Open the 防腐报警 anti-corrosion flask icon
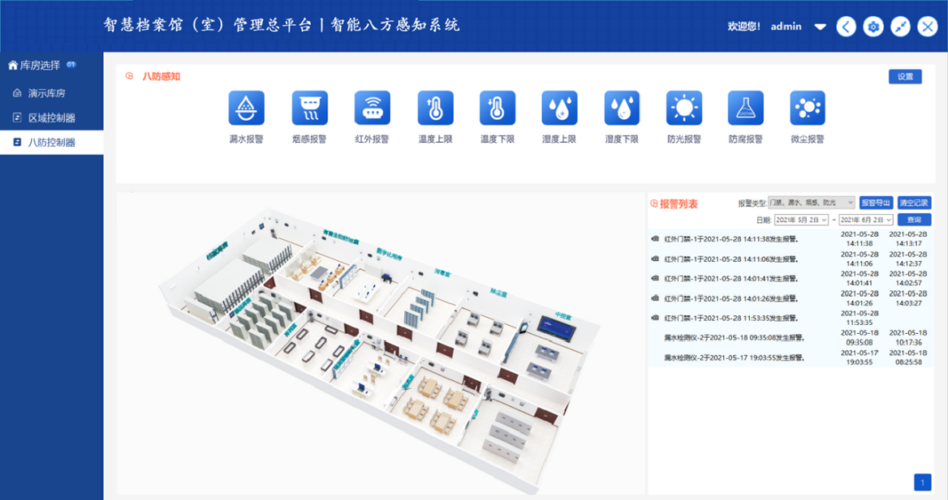948x500 pixels. [746, 108]
